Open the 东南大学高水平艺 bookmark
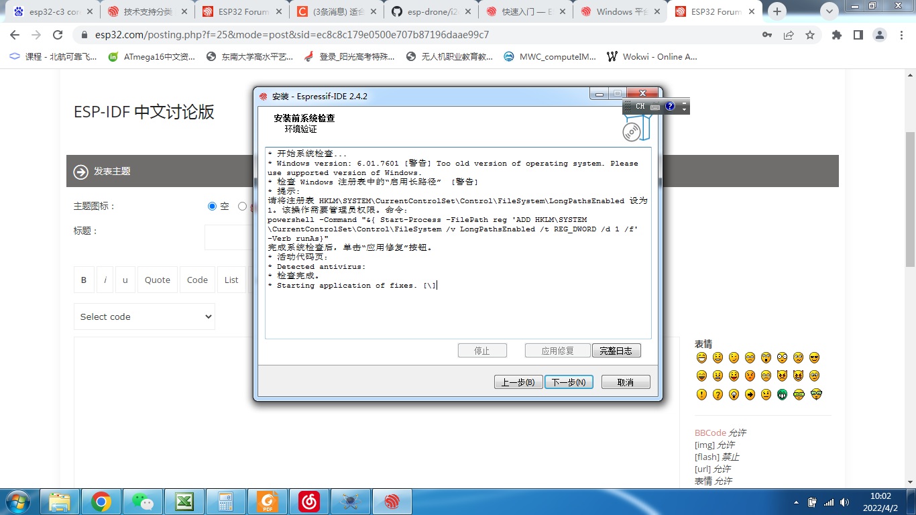The image size is (916, 515). click(x=250, y=57)
